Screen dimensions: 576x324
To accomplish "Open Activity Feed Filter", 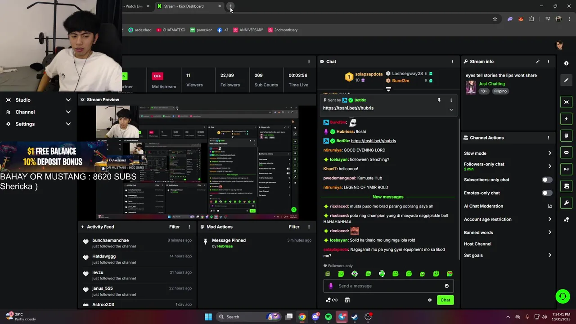I will tap(175, 227).
